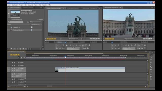Hide the Video 1 track output

(13, 68)
